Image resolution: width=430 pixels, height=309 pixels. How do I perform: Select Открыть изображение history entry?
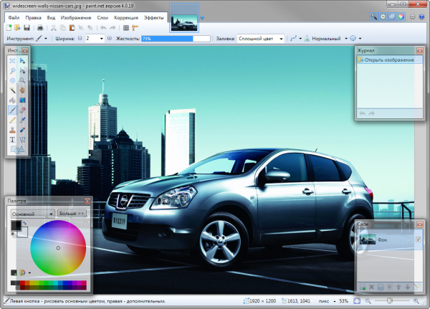[x=389, y=60]
